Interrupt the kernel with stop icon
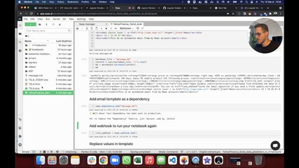Viewport: 299px width, 168px height. coord(106,28)
